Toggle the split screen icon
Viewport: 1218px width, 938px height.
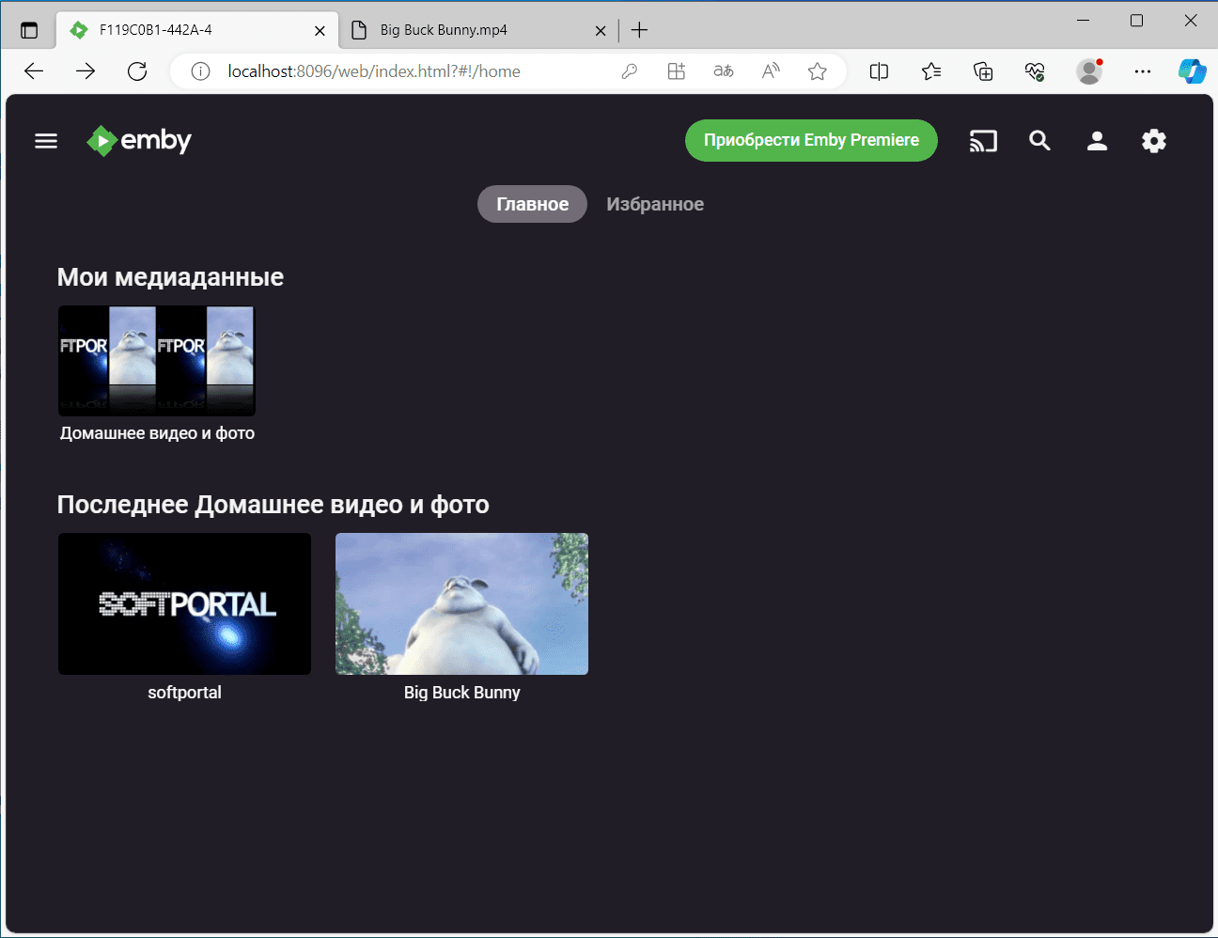879,71
